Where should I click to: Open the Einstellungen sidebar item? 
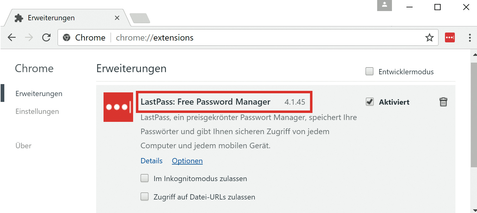(x=37, y=111)
